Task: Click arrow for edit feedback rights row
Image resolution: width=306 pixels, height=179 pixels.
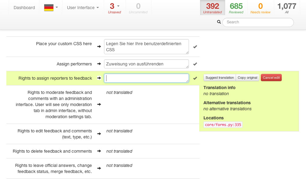Action: pos(99,134)
